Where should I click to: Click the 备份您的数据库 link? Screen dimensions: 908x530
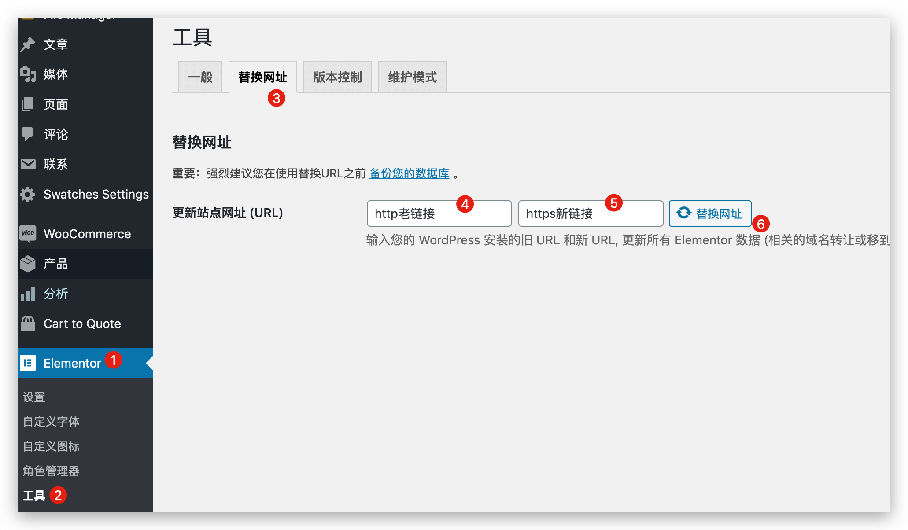[410, 173]
